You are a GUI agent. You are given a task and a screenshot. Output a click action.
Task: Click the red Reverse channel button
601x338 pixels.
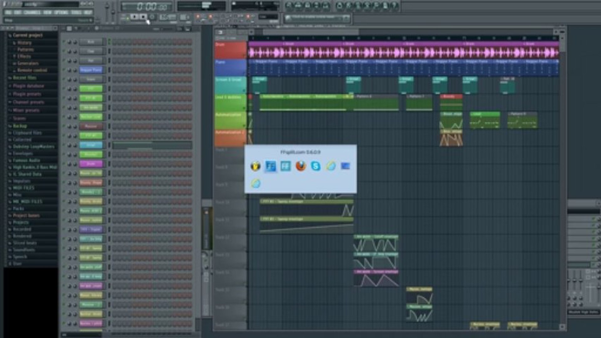pos(91,126)
